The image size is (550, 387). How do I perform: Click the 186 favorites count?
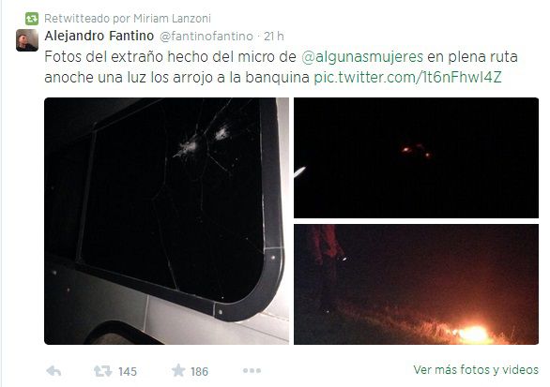(199, 372)
